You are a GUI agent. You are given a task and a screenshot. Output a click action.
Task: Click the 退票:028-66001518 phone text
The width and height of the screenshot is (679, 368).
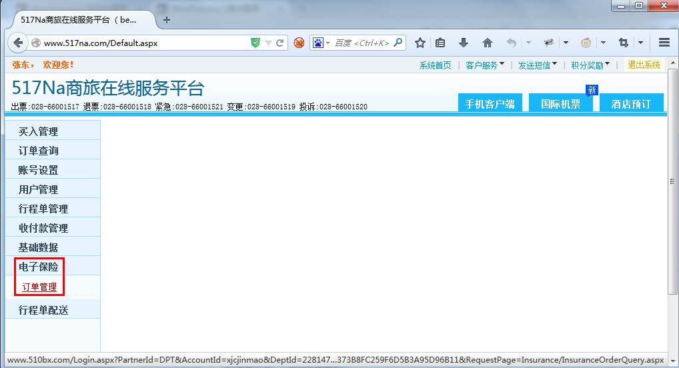pos(117,107)
